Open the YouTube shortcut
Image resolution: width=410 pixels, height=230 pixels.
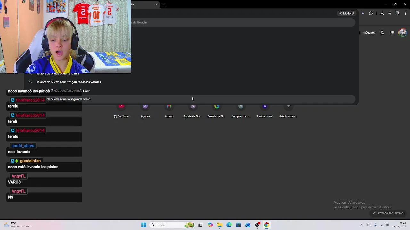[121, 111]
